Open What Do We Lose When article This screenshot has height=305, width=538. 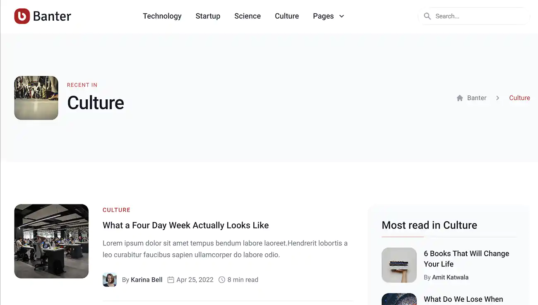(x=464, y=299)
